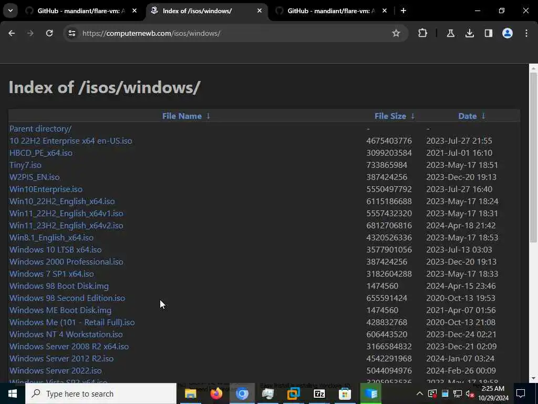Download Windows 7 SP1 x64.iso

[x=51, y=274]
